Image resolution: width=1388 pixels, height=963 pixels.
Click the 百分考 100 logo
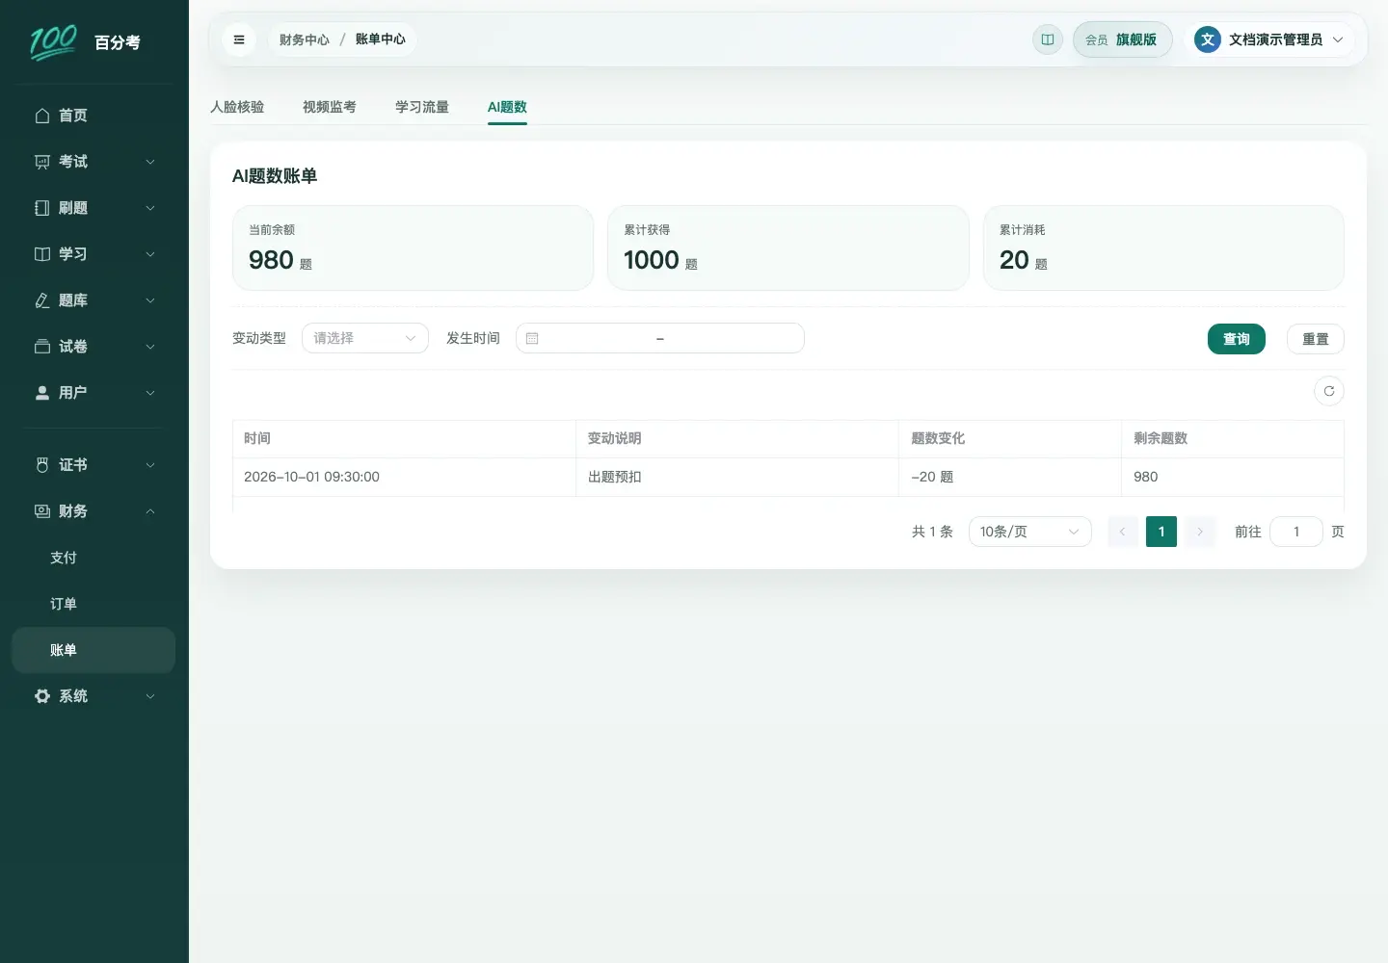[85, 42]
